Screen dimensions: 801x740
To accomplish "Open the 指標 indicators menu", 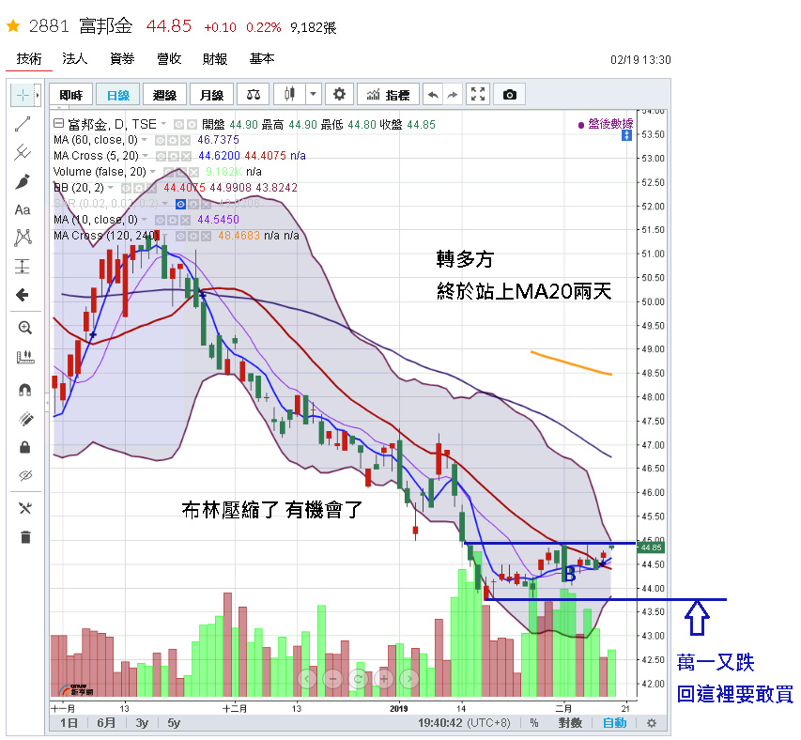I will tap(388, 95).
